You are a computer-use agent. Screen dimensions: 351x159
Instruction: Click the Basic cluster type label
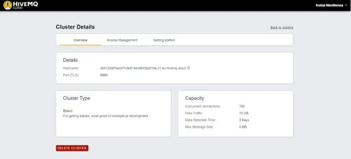point(68,111)
